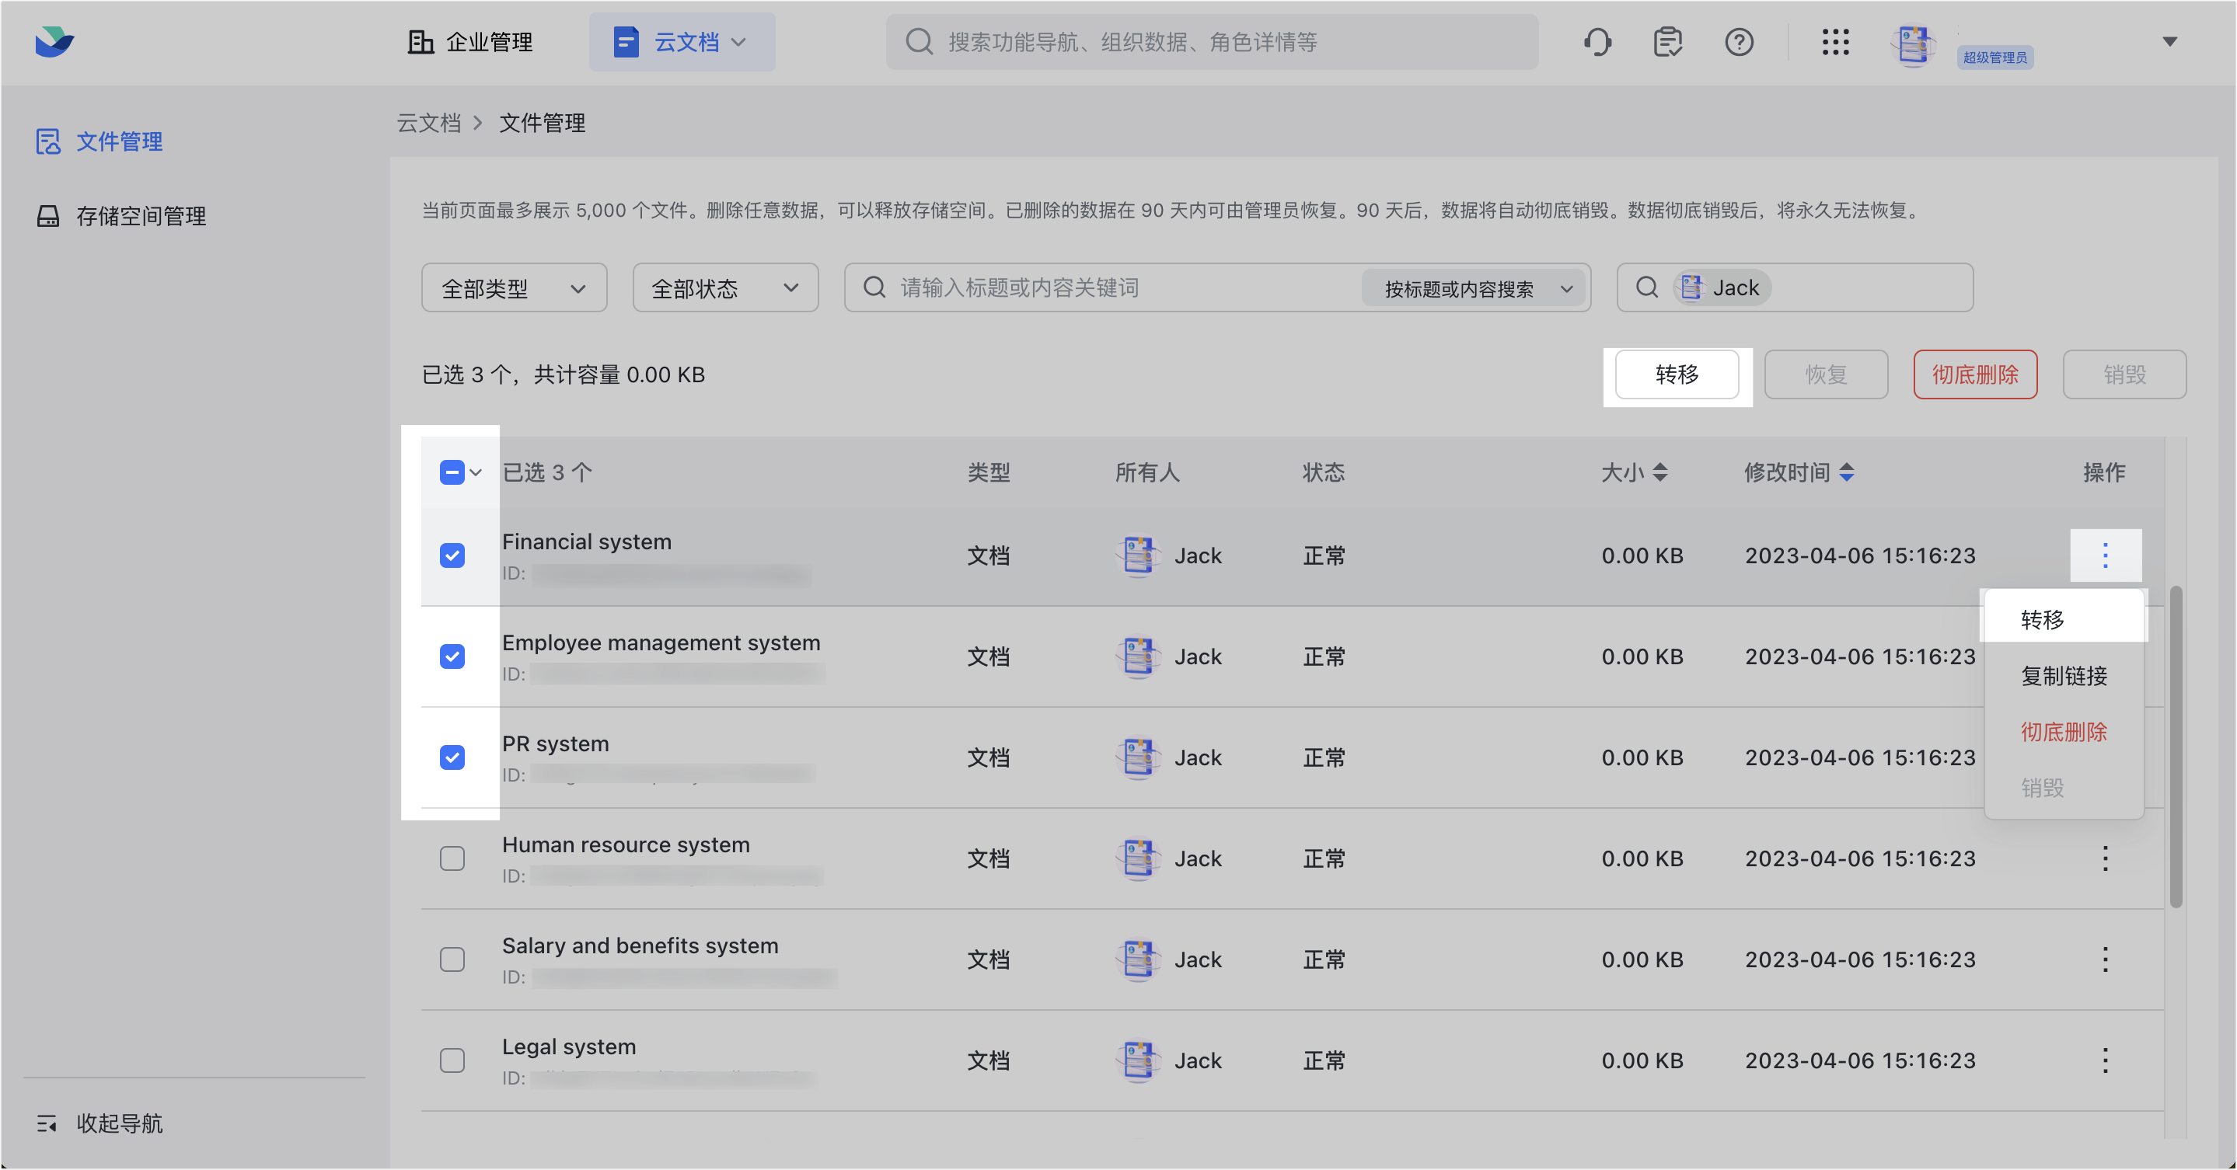Check the Human resource system checkbox
This screenshot has width=2237, height=1170.
click(x=452, y=858)
